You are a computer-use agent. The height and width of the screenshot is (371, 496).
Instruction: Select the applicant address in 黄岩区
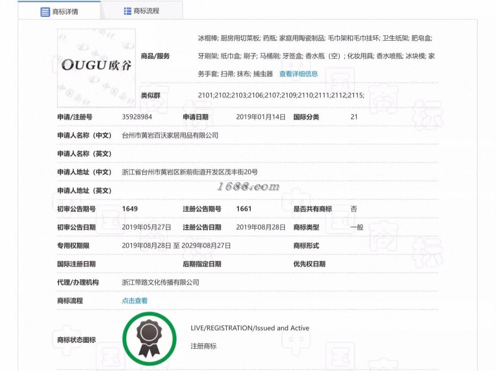point(190,172)
